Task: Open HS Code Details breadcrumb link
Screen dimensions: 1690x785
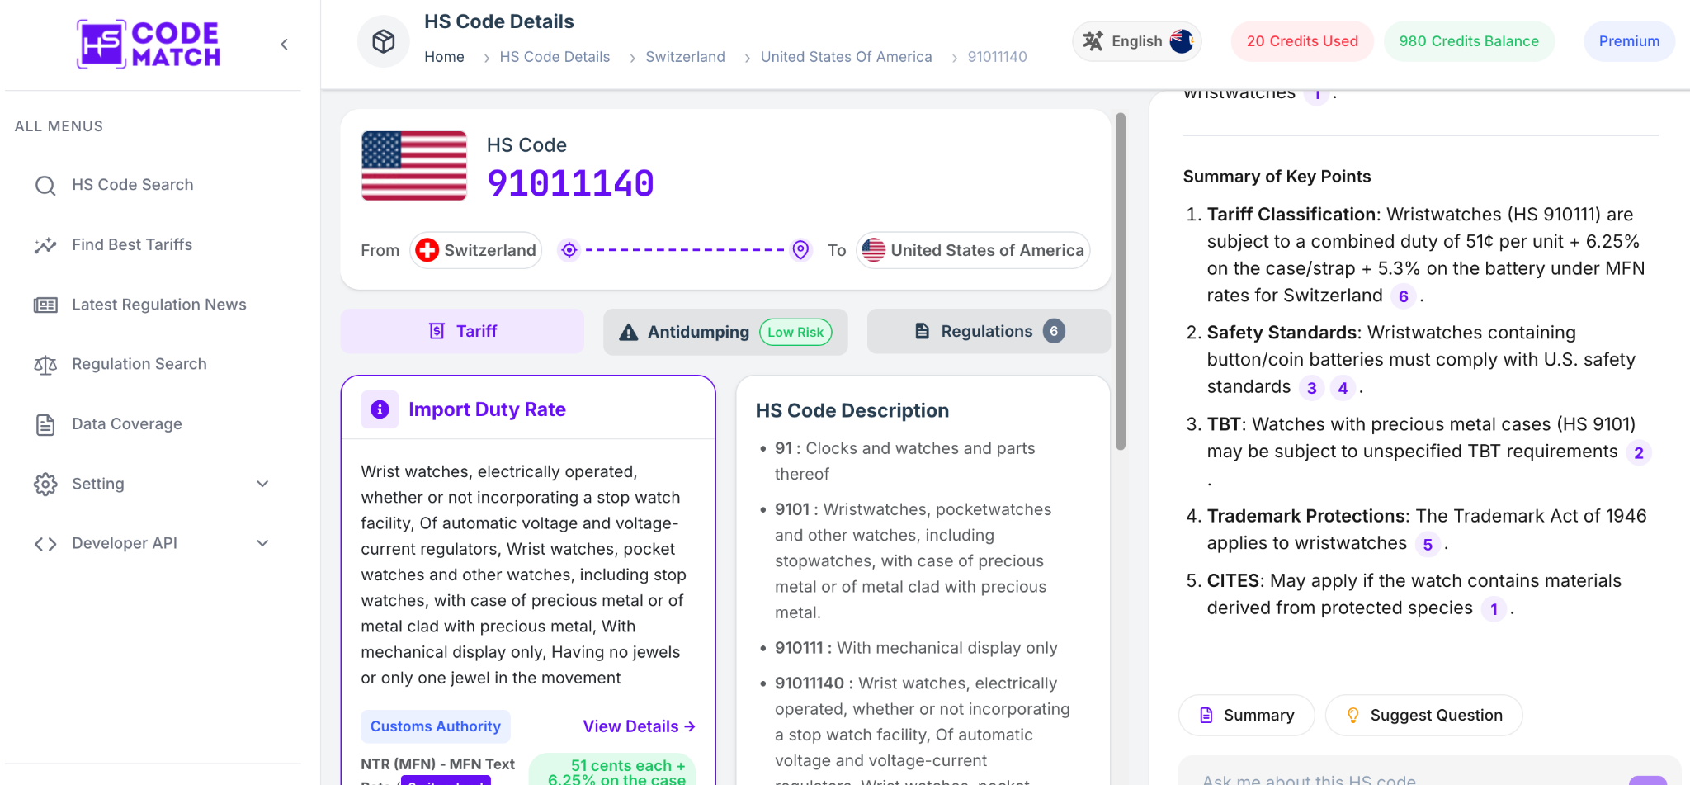Action: click(x=555, y=57)
